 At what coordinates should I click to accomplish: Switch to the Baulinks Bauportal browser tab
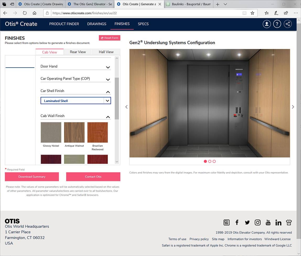click(189, 4)
